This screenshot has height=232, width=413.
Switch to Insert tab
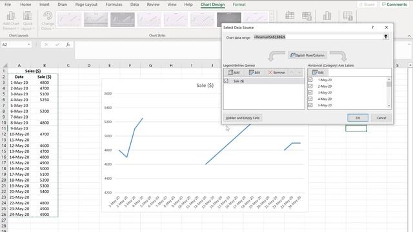pyautogui.click(x=45, y=5)
